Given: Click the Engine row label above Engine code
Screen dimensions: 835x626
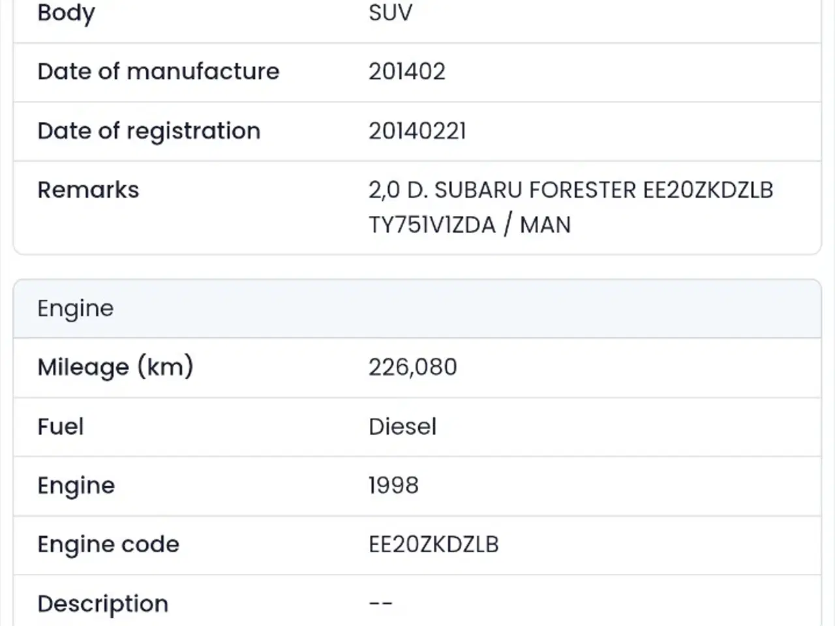Looking at the screenshot, I should 76,486.
